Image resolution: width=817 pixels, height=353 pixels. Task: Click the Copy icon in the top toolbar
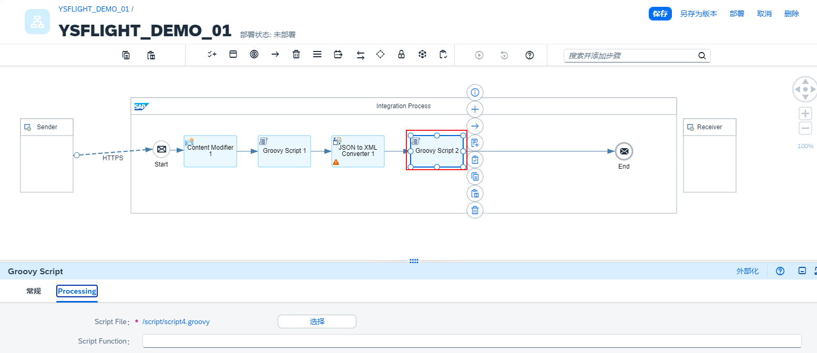coord(126,55)
